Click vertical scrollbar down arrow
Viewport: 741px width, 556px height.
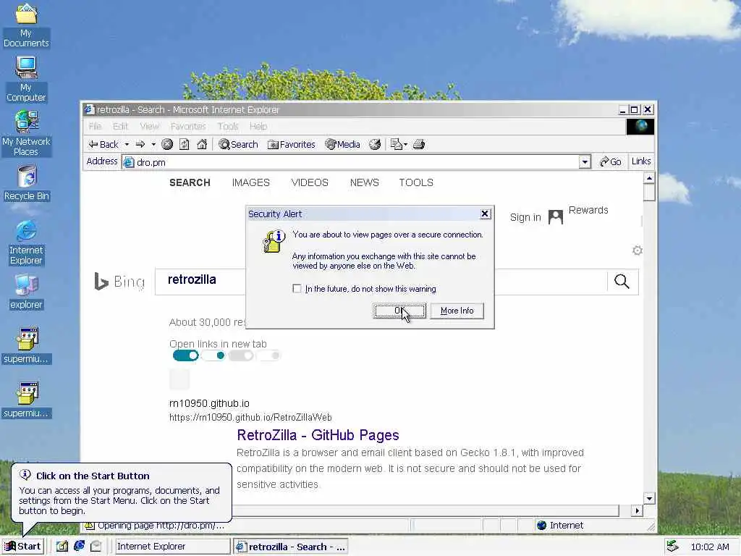pos(649,498)
